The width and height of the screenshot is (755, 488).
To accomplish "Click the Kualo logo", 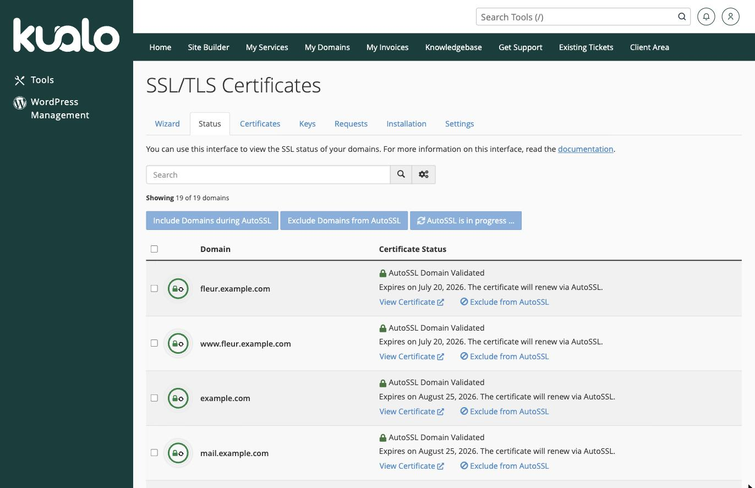I will [66, 35].
